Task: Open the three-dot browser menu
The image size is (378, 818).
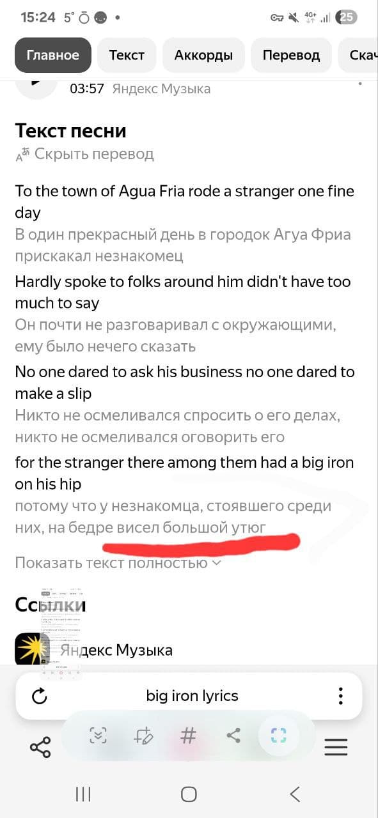Action: point(341,695)
